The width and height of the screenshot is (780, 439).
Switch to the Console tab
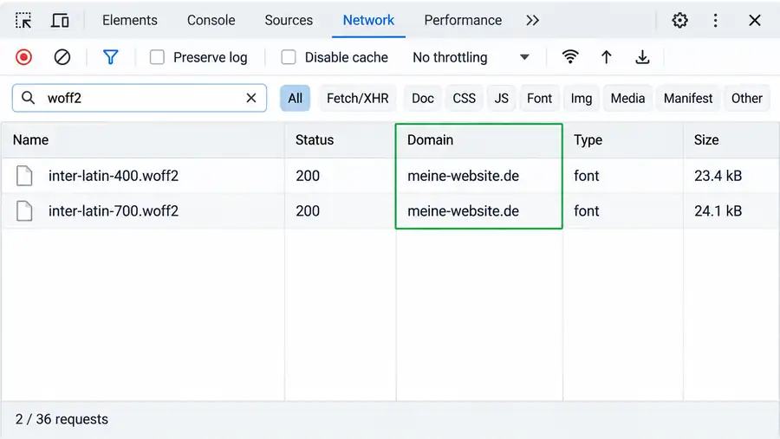(x=211, y=21)
